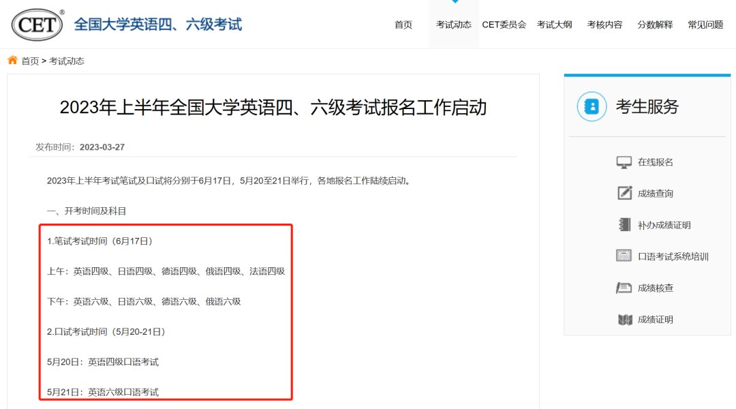Open the 考核内容 menu item
The image size is (736, 409).
(604, 24)
